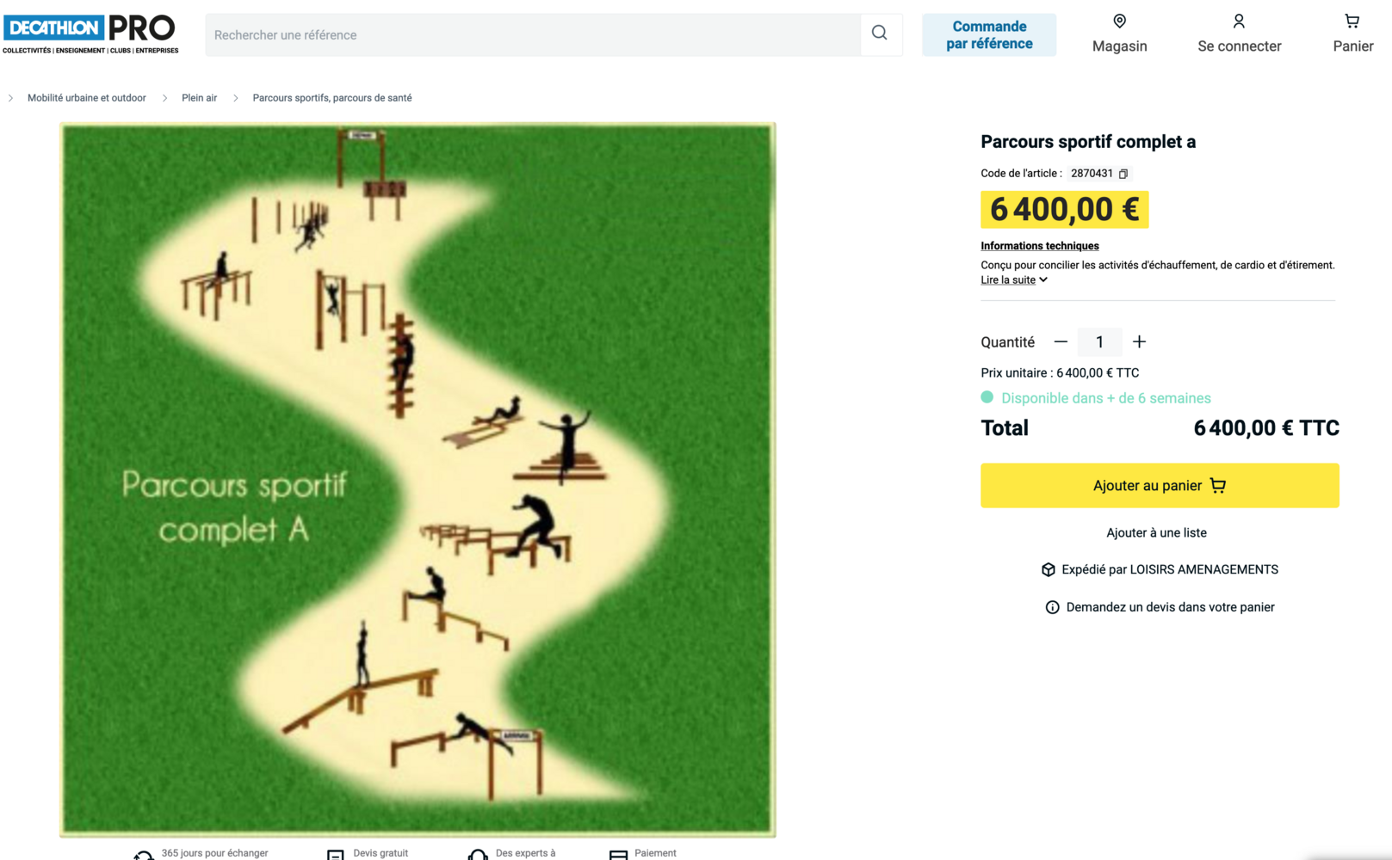Open the Magasin store locator
Image resolution: width=1392 pixels, height=860 pixels.
pyautogui.click(x=1119, y=34)
